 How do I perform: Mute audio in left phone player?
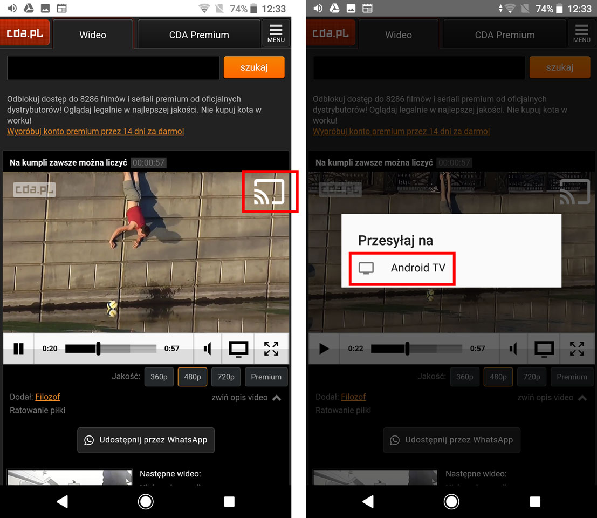point(208,349)
